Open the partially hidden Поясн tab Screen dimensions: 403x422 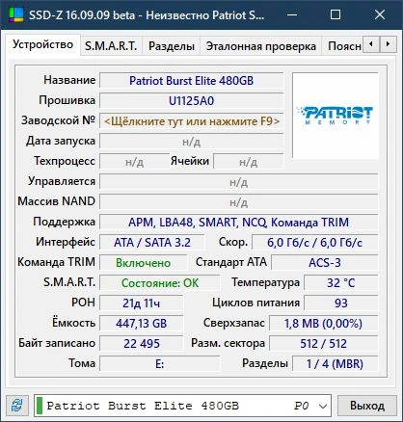pos(342,46)
